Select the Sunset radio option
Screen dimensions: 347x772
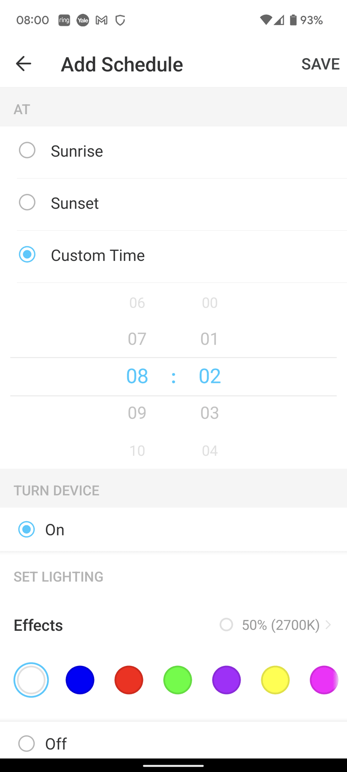coord(27,203)
